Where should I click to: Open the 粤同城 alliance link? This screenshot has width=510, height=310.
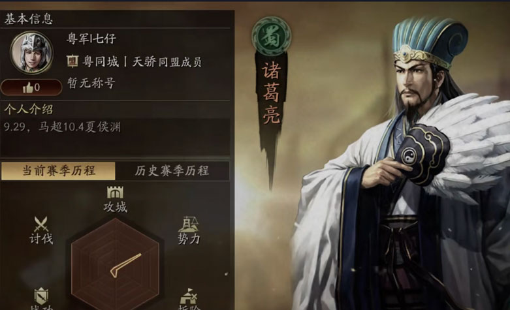tap(101, 61)
